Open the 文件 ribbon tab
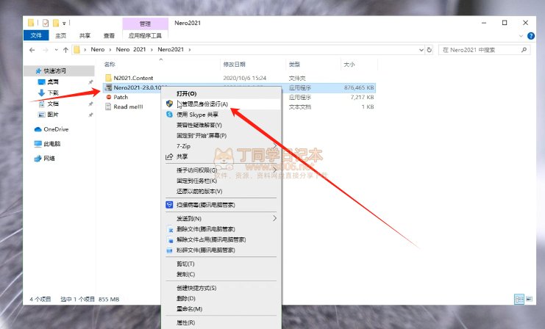Viewport: 545px width, 329px height. click(x=36, y=35)
